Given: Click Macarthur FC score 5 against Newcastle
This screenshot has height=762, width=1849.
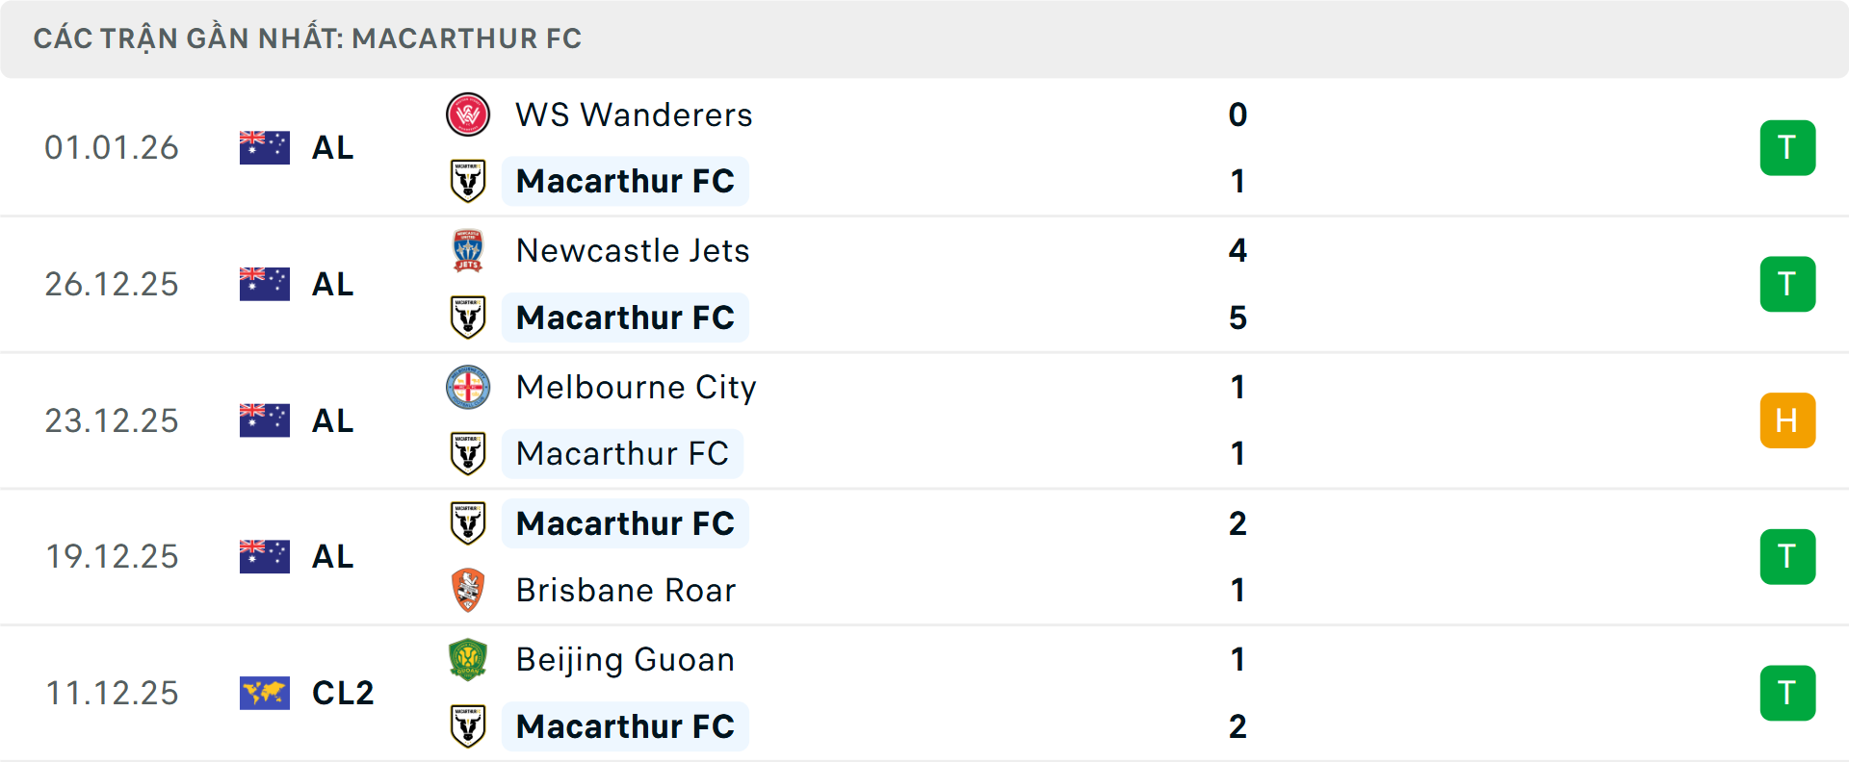Looking at the screenshot, I should (x=1237, y=317).
